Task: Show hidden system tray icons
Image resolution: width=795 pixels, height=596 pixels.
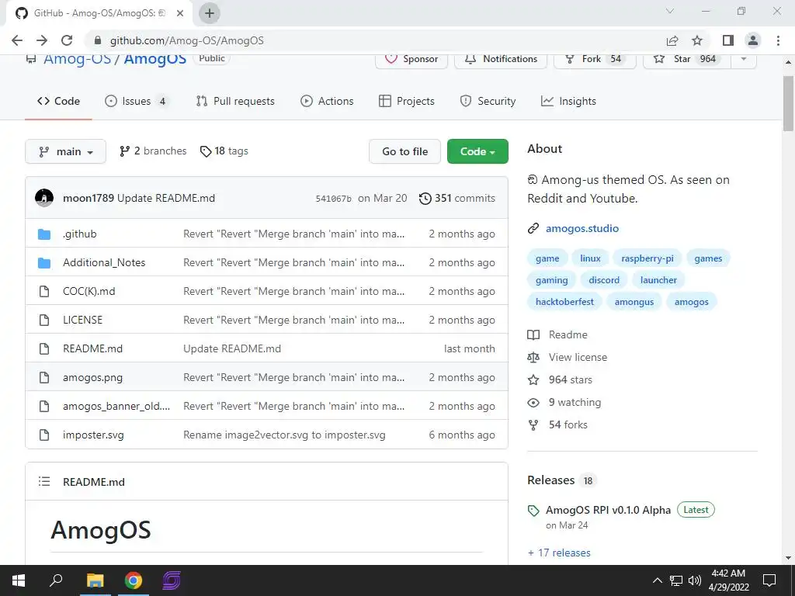Action: click(657, 580)
